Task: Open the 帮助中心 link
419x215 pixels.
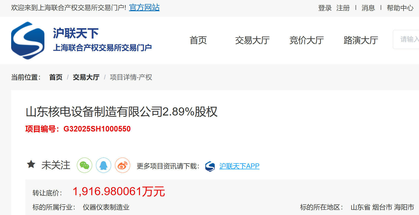Action: click(x=400, y=8)
